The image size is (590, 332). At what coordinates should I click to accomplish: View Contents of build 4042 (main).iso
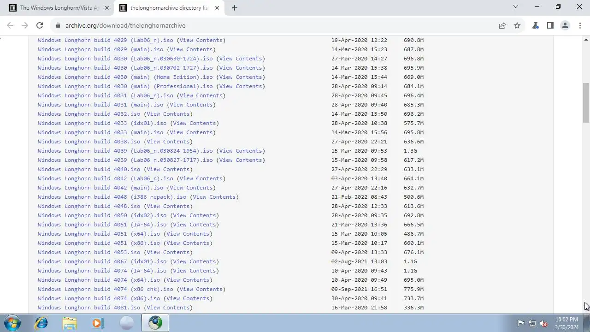point(191,188)
